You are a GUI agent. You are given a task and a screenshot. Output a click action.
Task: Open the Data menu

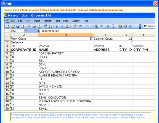tap(66, 21)
